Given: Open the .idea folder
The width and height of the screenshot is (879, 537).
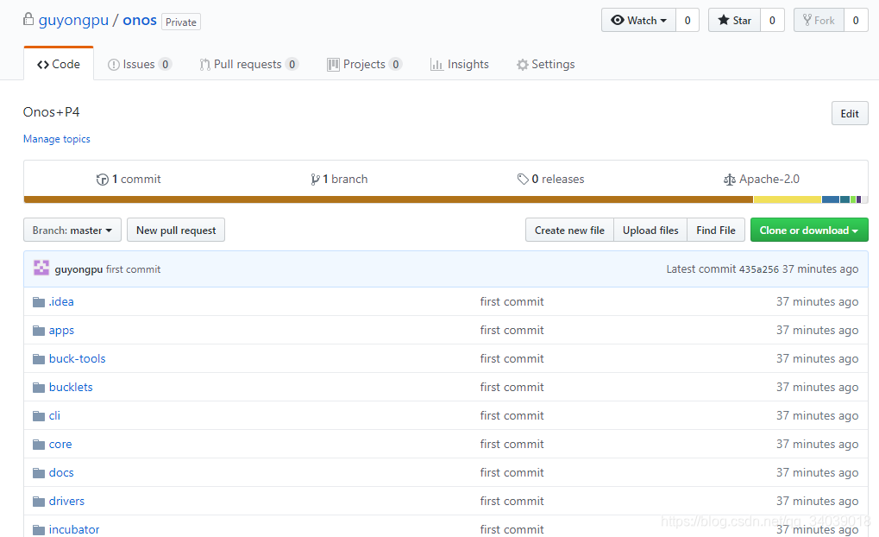Looking at the screenshot, I should [61, 302].
